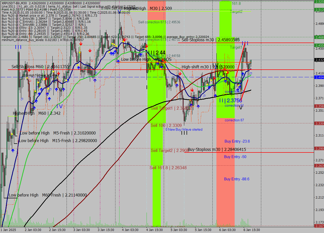The width and height of the screenshot is (324, 233).
Task: Click 'Sell-Stoploss M60 | 2.41611355' label
Action: tap(41, 67)
